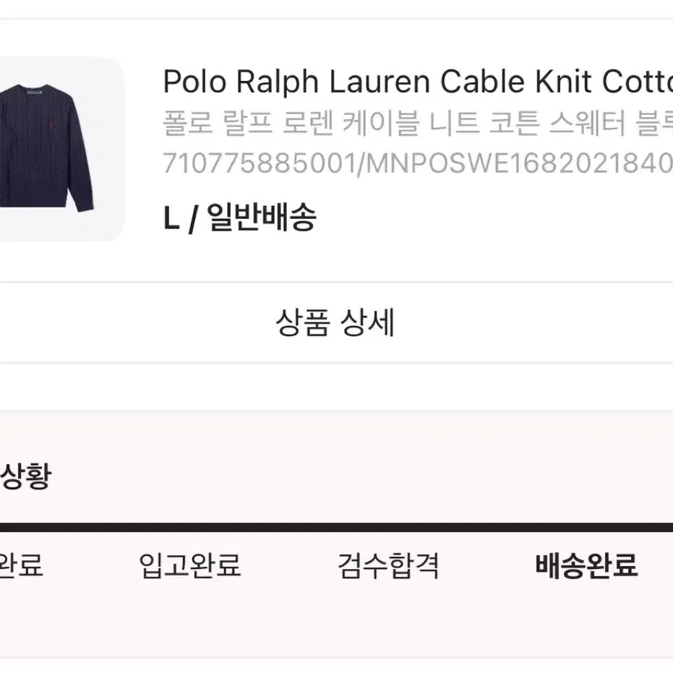The image size is (673, 673).
Task: Click the 일반배송 shipping type label
Action: [262, 218]
